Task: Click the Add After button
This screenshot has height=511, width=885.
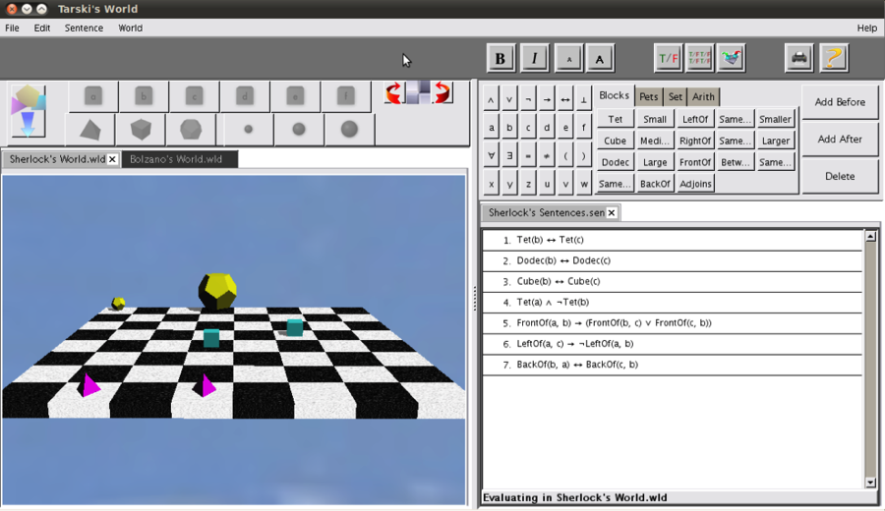Action: pyautogui.click(x=840, y=140)
